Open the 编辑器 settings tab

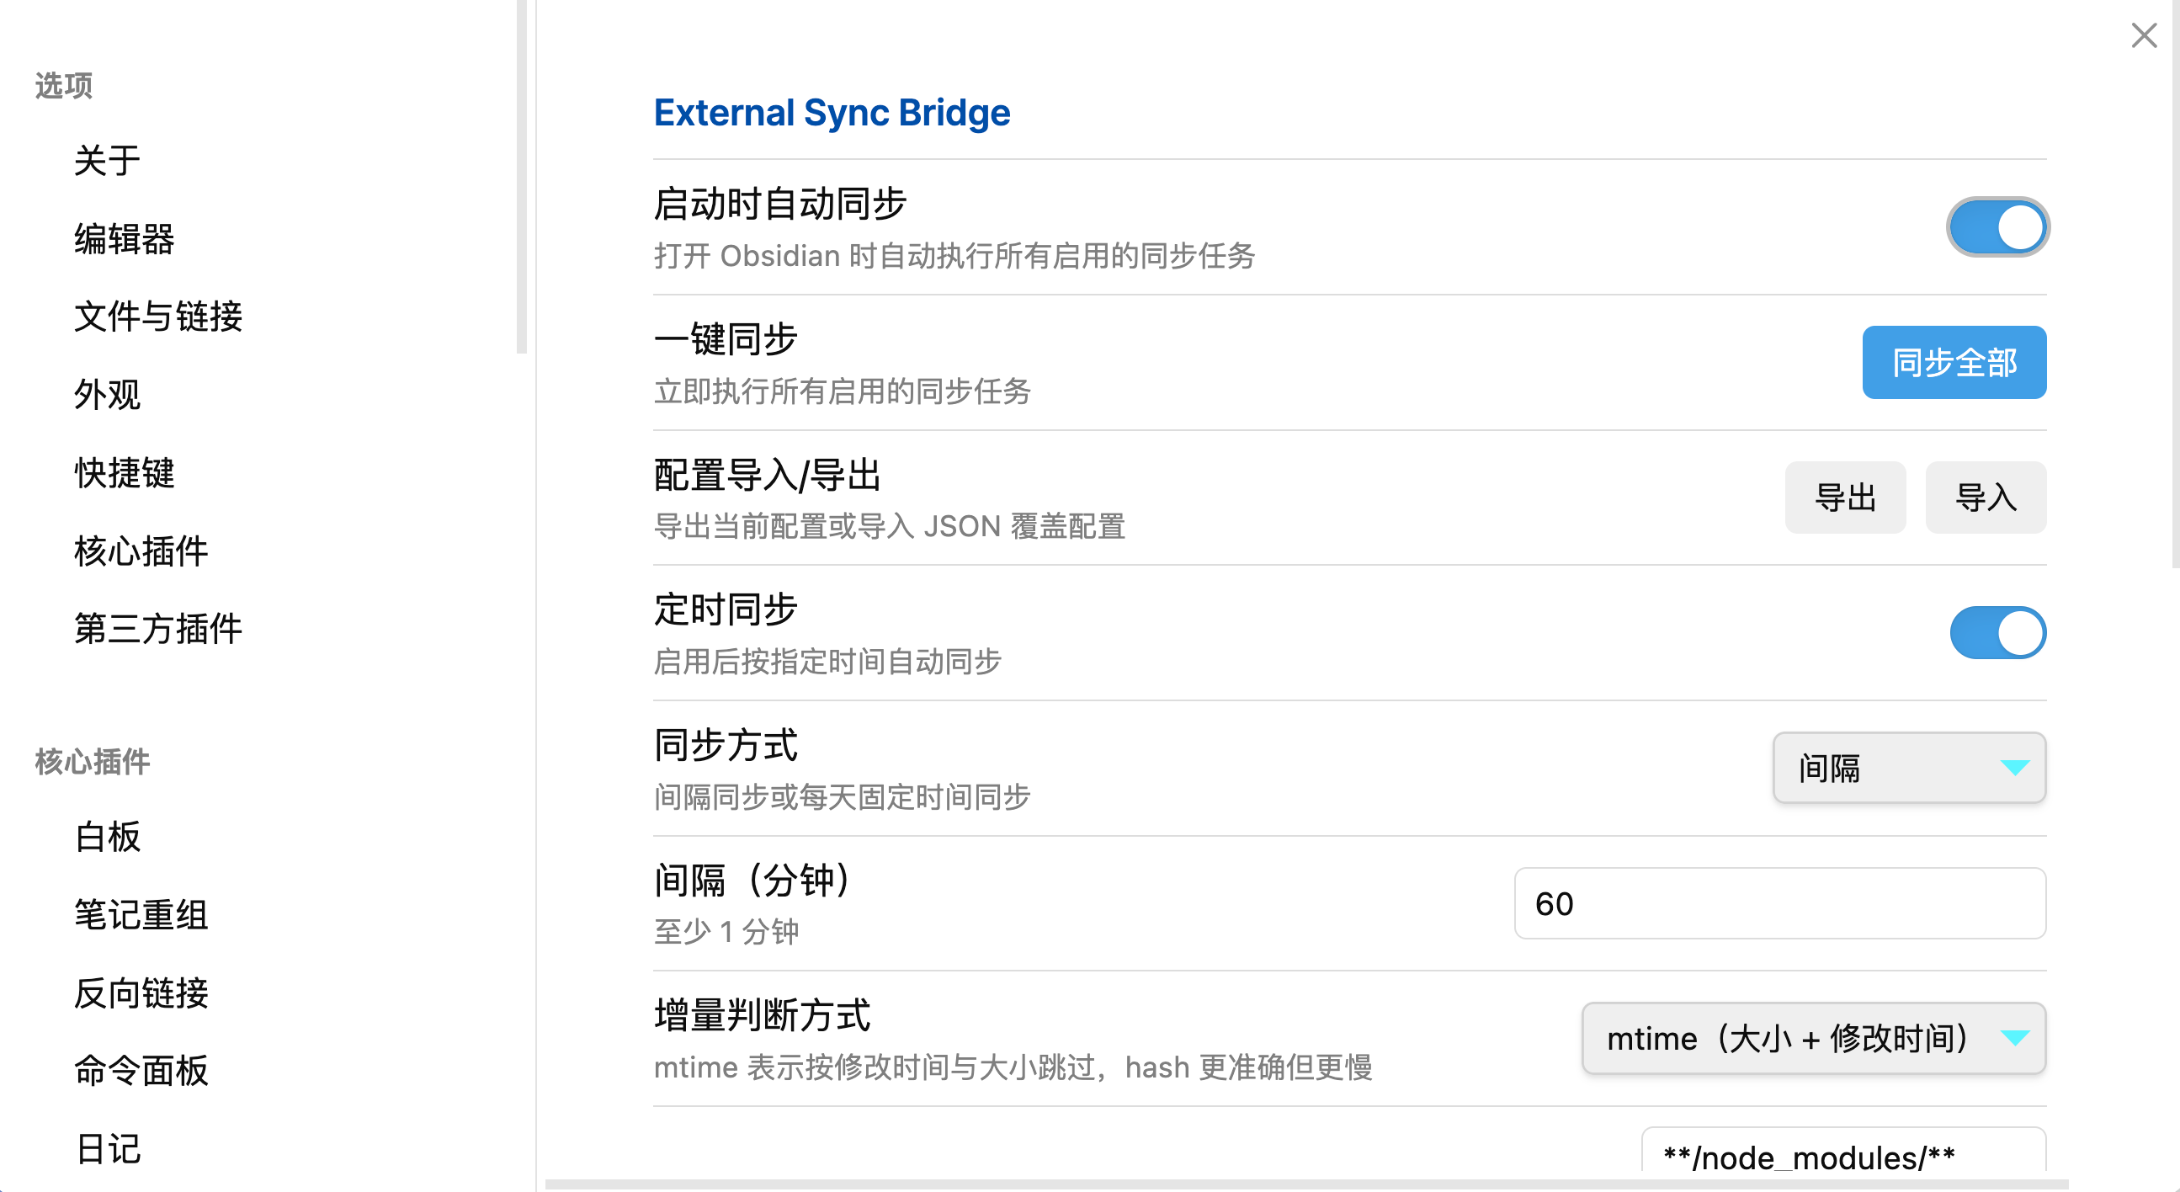click(x=124, y=239)
